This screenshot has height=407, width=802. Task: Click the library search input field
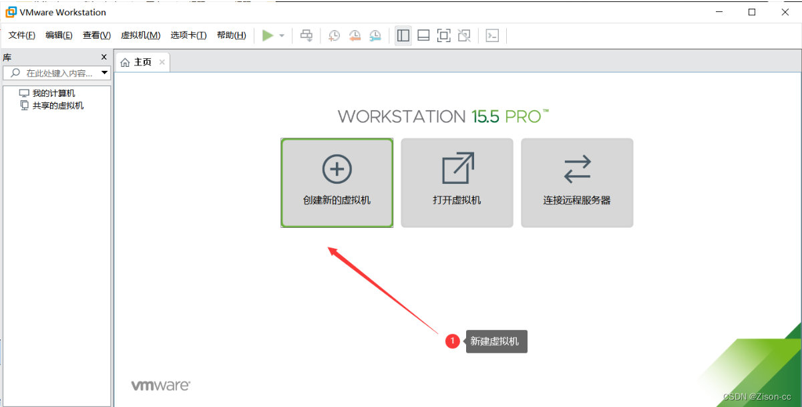click(57, 73)
